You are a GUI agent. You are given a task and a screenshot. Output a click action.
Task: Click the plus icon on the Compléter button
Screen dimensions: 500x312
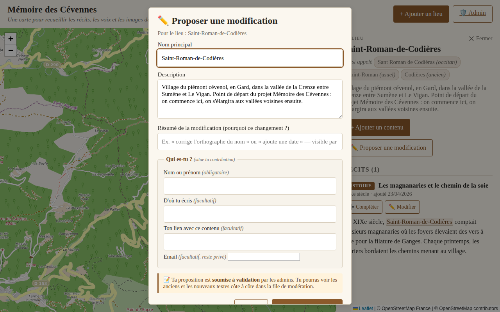coord(353,207)
